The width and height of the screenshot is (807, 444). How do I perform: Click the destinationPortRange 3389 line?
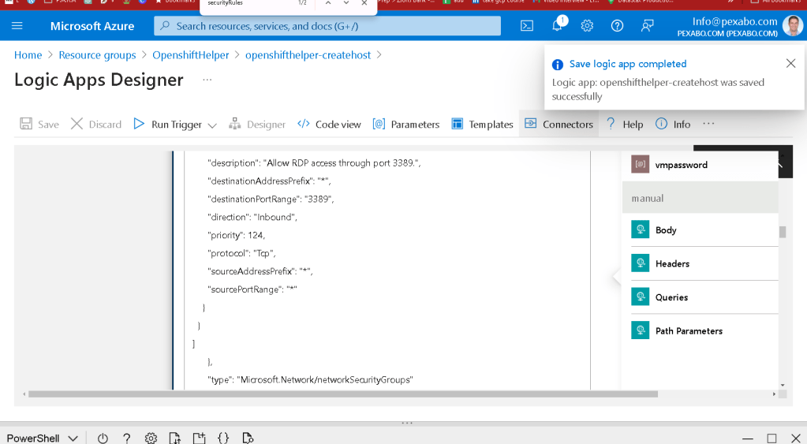click(x=271, y=199)
